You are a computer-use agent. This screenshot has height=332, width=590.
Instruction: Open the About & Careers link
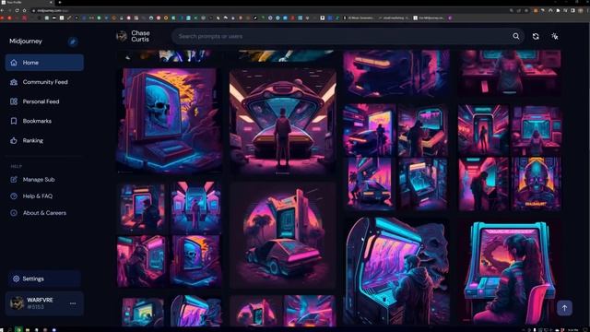[44, 213]
